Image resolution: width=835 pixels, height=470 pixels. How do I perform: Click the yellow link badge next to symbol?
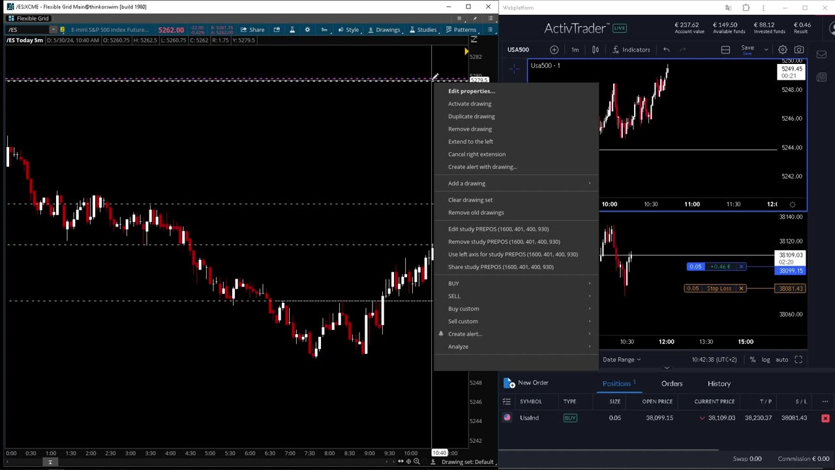62,29
